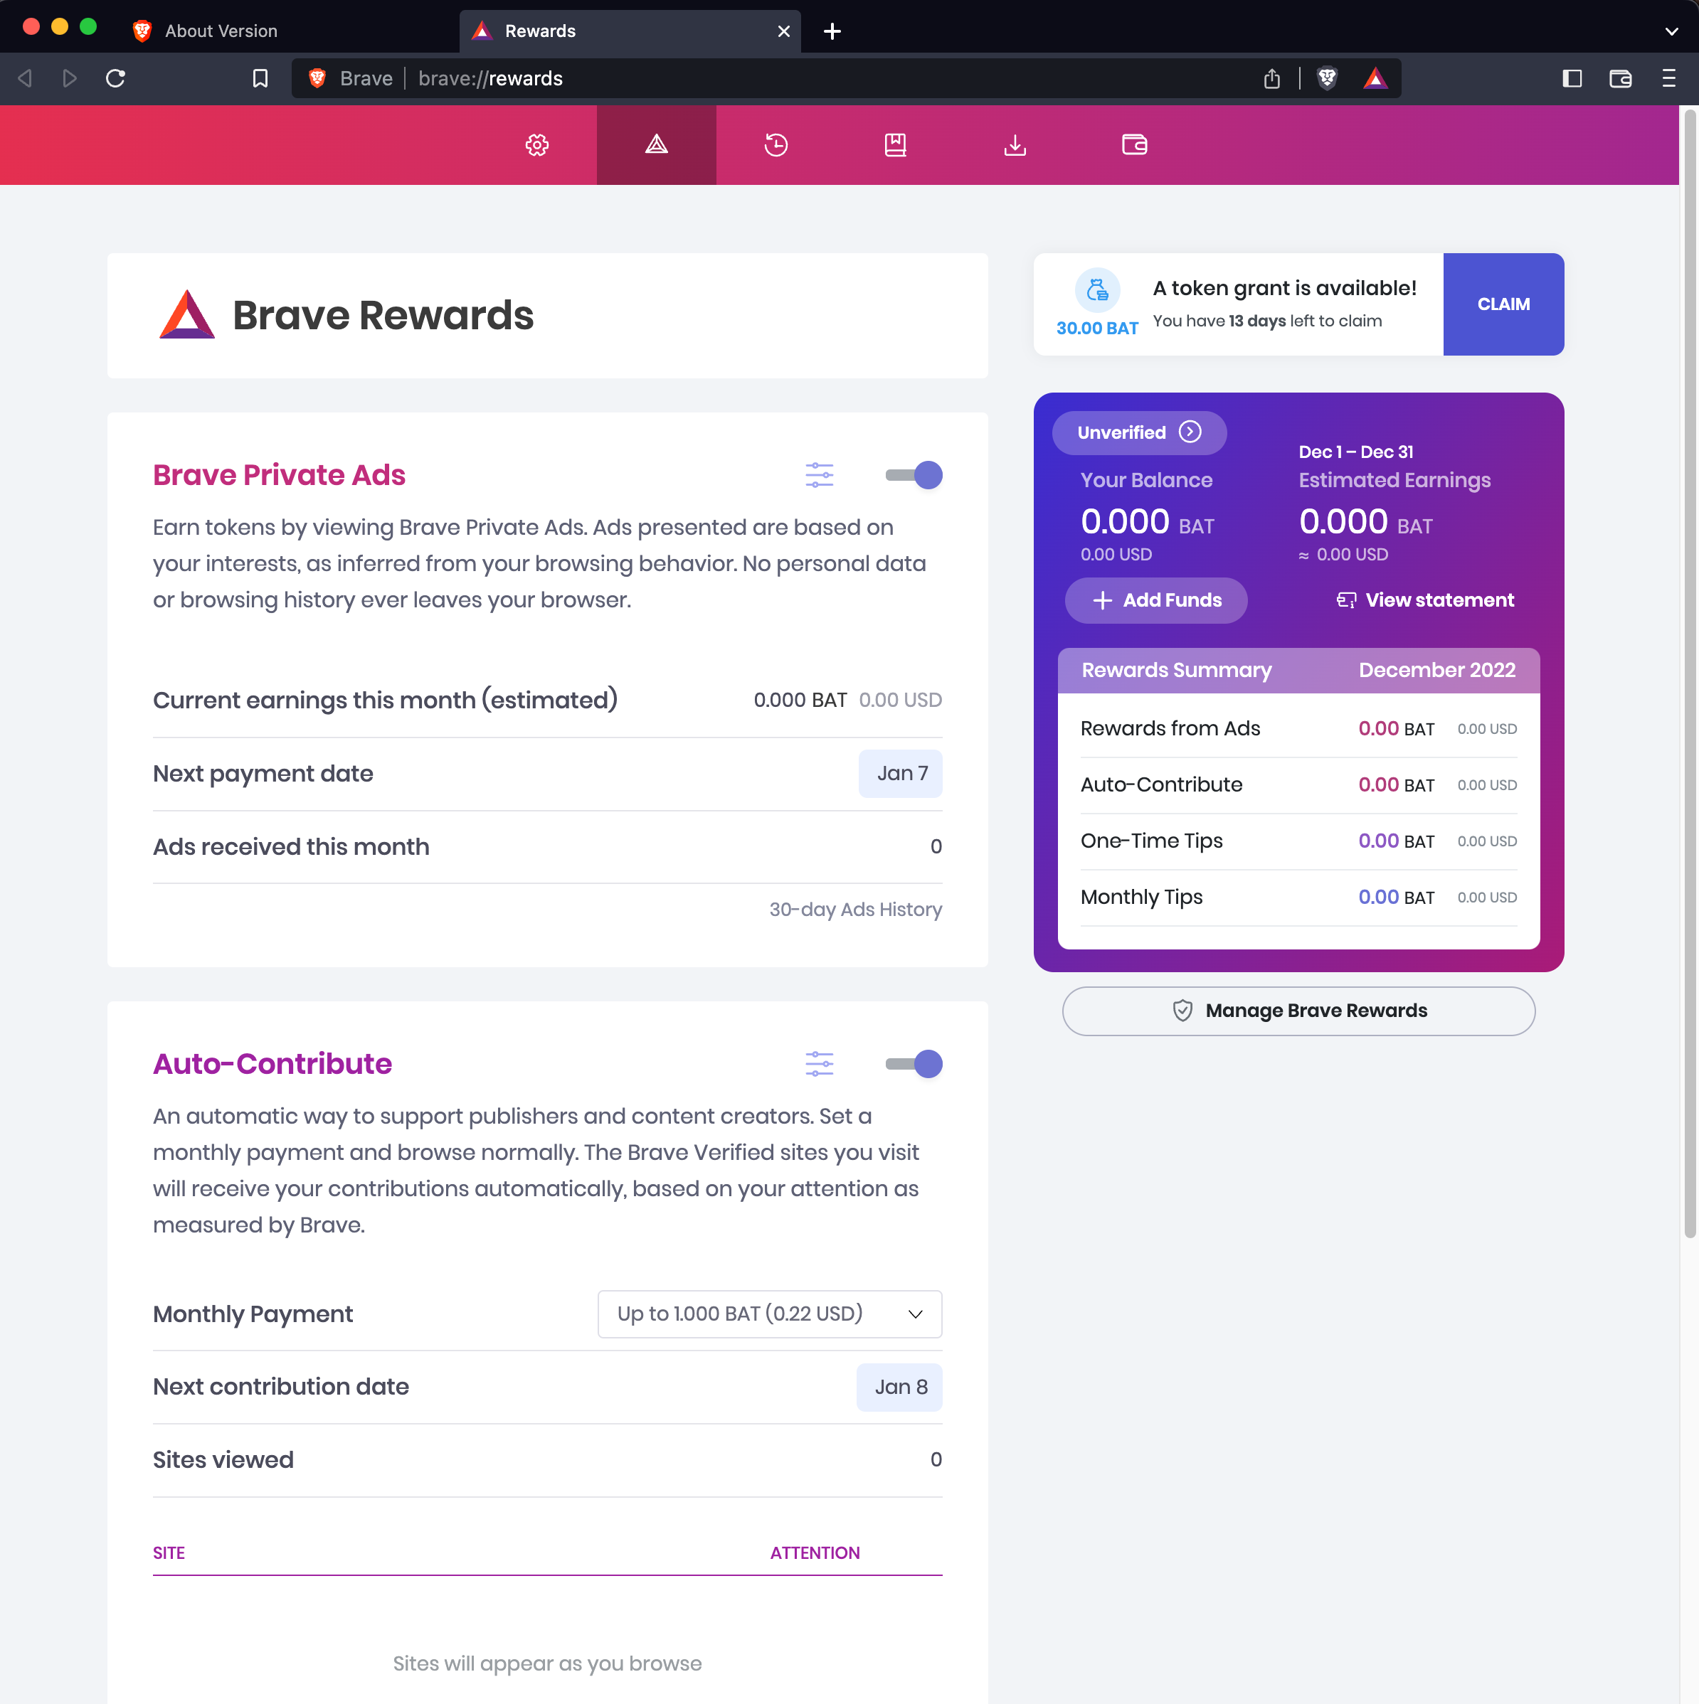The height and width of the screenshot is (1704, 1699).
Task: Open Auto-Contribute settings sliders icon
Action: [x=819, y=1064]
